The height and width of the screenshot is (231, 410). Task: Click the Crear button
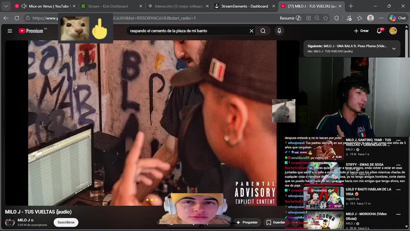click(x=361, y=31)
